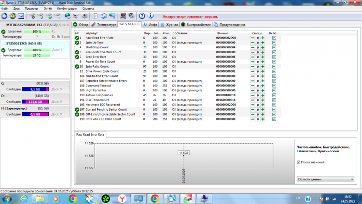Click the network signal tray icon
This screenshot has height=204, width=362.
pyautogui.click(x=334, y=199)
